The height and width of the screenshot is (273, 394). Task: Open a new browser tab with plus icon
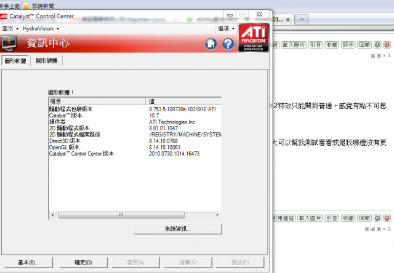click(x=302, y=19)
